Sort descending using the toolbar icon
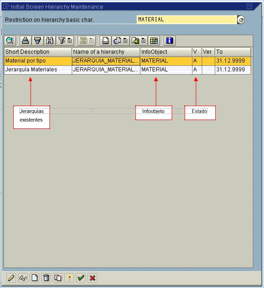 coord(37,41)
